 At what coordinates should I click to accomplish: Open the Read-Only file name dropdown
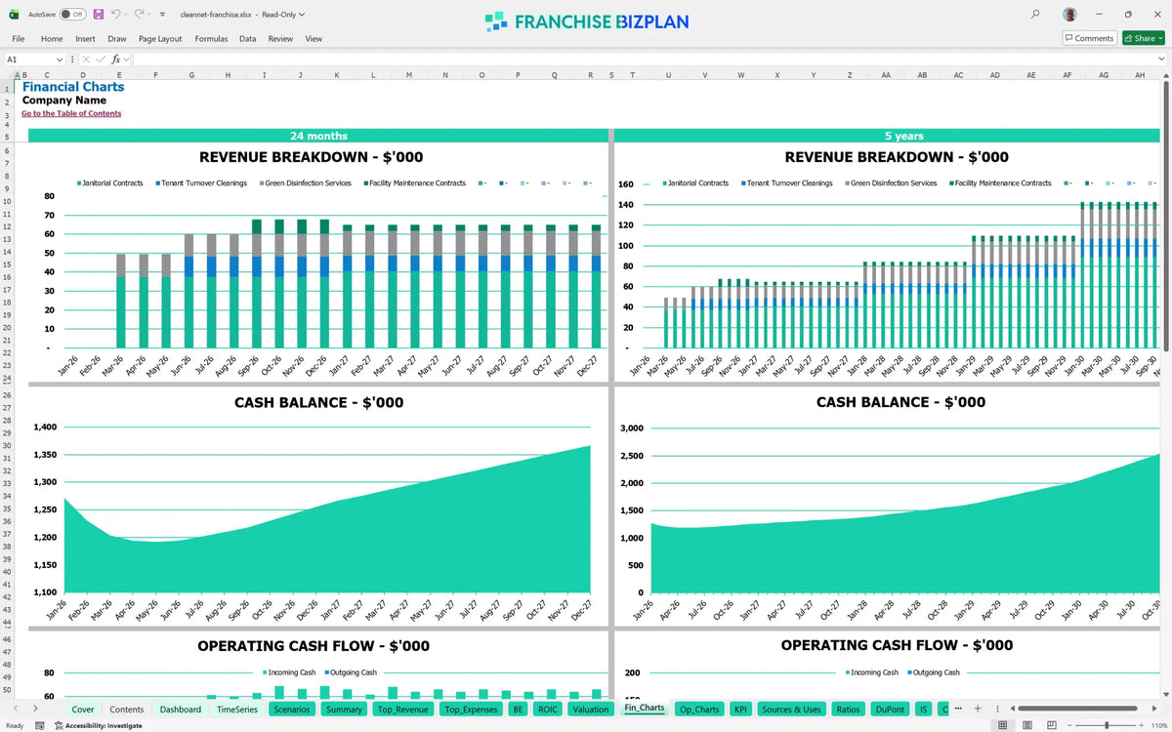tap(302, 15)
